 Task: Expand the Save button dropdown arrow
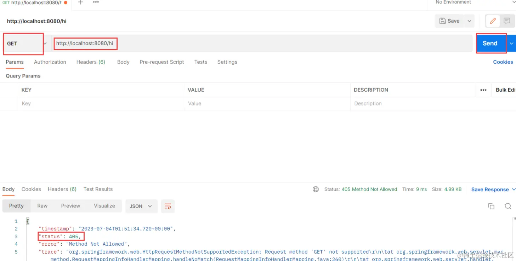(x=469, y=21)
